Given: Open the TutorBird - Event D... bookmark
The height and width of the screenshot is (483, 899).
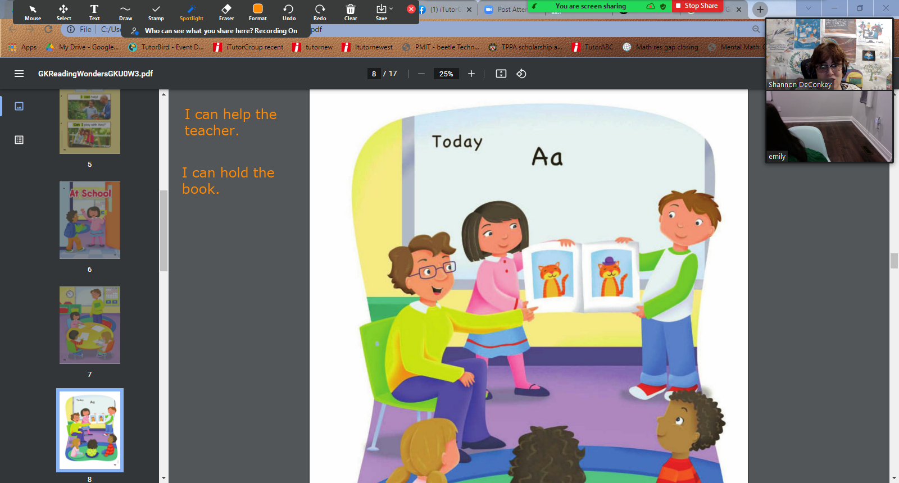Looking at the screenshot, I should [x=166, y=47].
